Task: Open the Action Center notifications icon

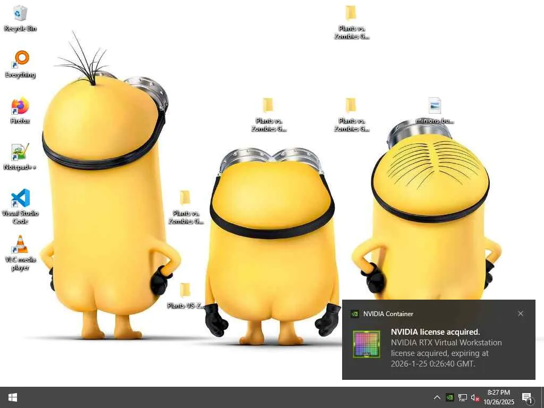Action: click(527, 397)
